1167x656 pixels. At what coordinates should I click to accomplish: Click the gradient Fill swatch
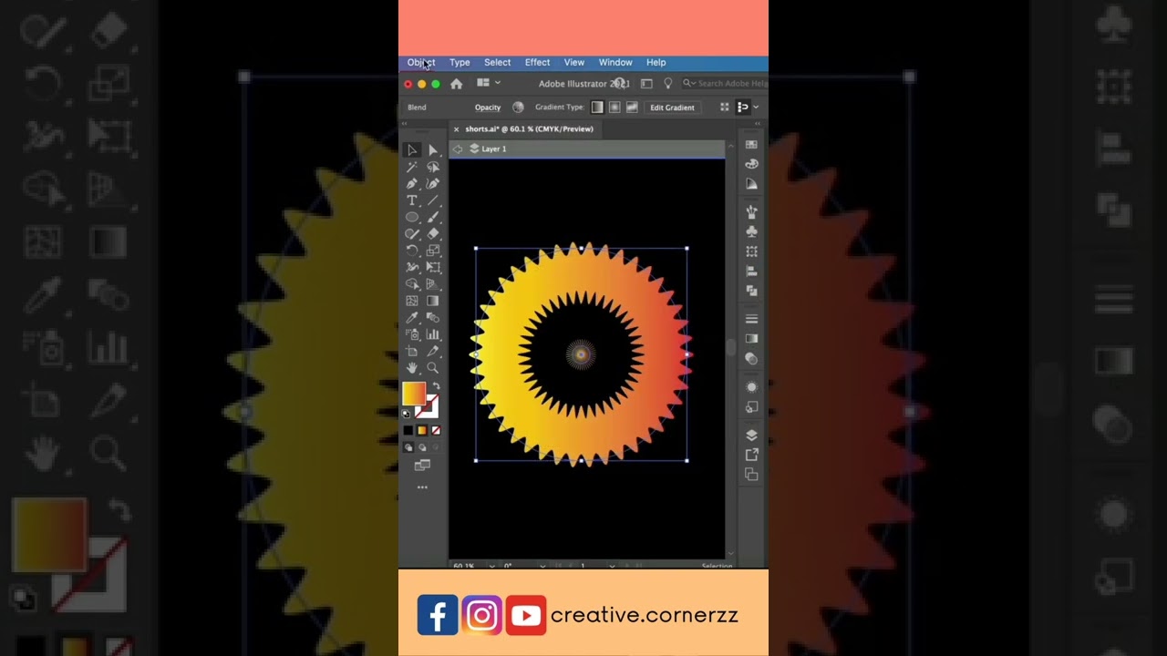[414, 393]
